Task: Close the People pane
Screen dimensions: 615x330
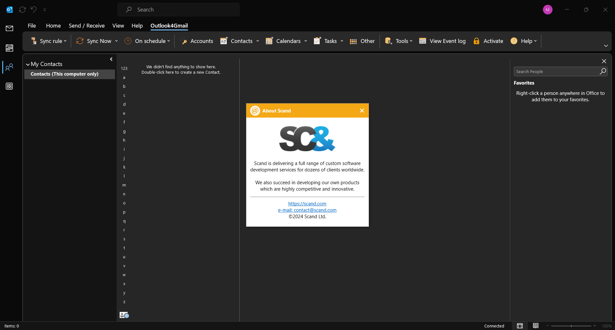Action: 604,61
